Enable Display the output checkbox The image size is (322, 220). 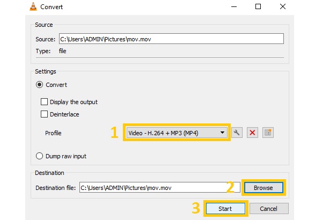pos(44,101)
